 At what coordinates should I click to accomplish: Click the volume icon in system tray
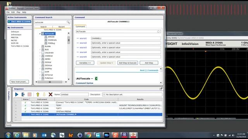(x=233, y=136)
